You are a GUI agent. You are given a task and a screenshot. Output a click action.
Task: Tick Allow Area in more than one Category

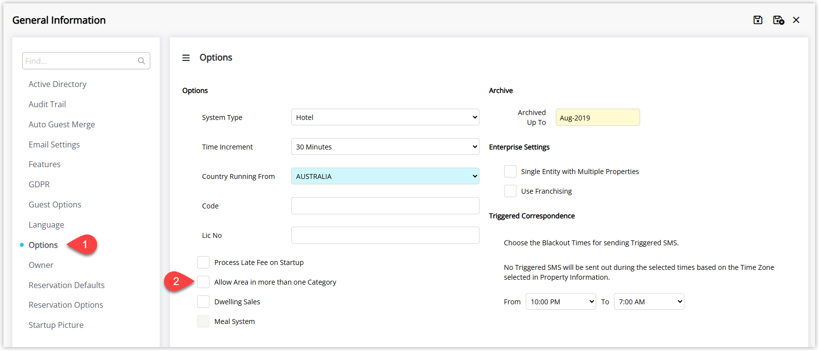203,282
